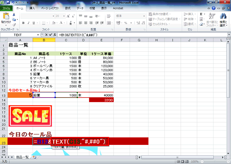Open the name box function dropdown
The height and width of the screenshot is (164, 231).
(38, 35)
